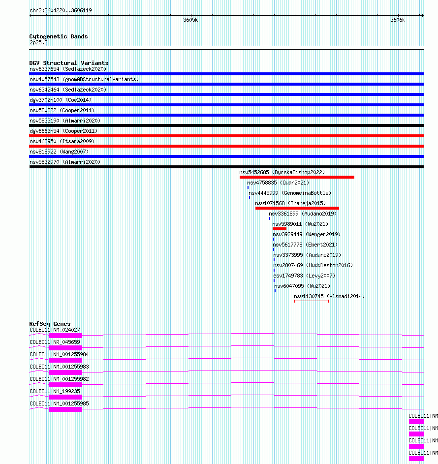Click the blue bar under nsv818922
This screenshot has height=464, width=438.
tap(227, 156)
